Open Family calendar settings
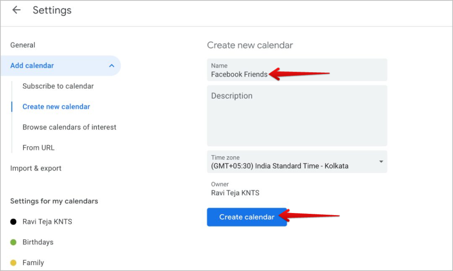453x271 pixels. 33,263
